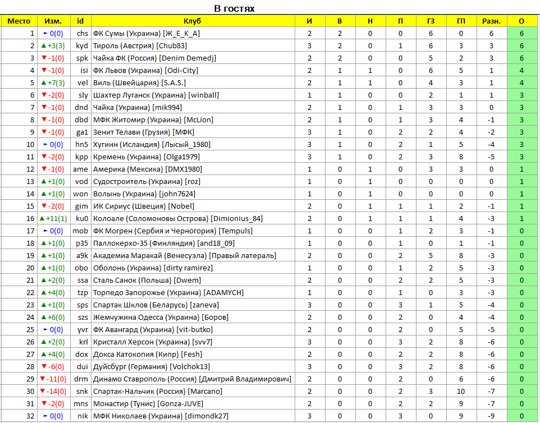Click blue arrow icon in Хугинн row

tap(45, 145)
